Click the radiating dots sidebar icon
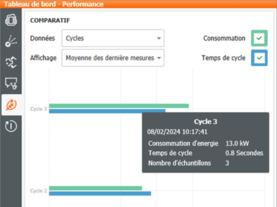The width and height of the screenshot is (277, 207). 11,41
